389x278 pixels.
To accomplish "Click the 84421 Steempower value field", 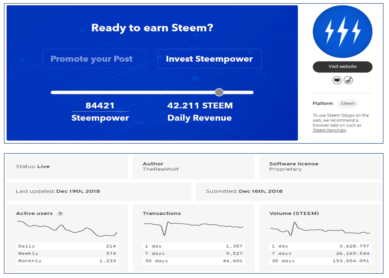I will (x=100, y=106).
